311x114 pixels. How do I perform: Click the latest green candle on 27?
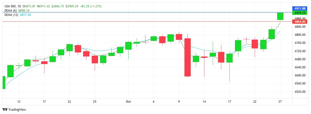coord(280,16)
